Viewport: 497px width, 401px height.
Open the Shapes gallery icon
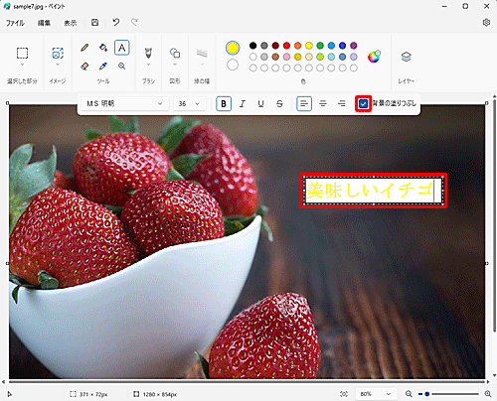coord(175,53)
